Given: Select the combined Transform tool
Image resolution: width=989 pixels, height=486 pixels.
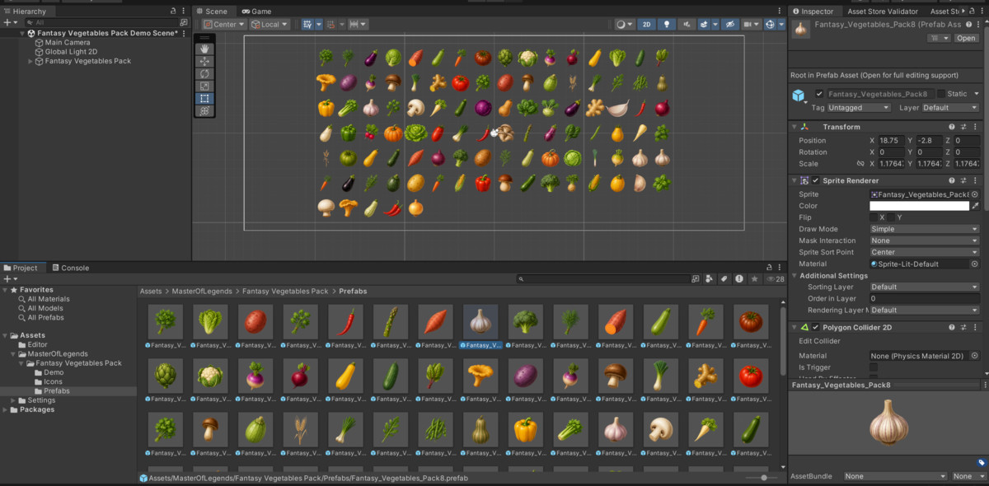Looking at the screenshot, I should pyautogui.click(x=205, y=110).
